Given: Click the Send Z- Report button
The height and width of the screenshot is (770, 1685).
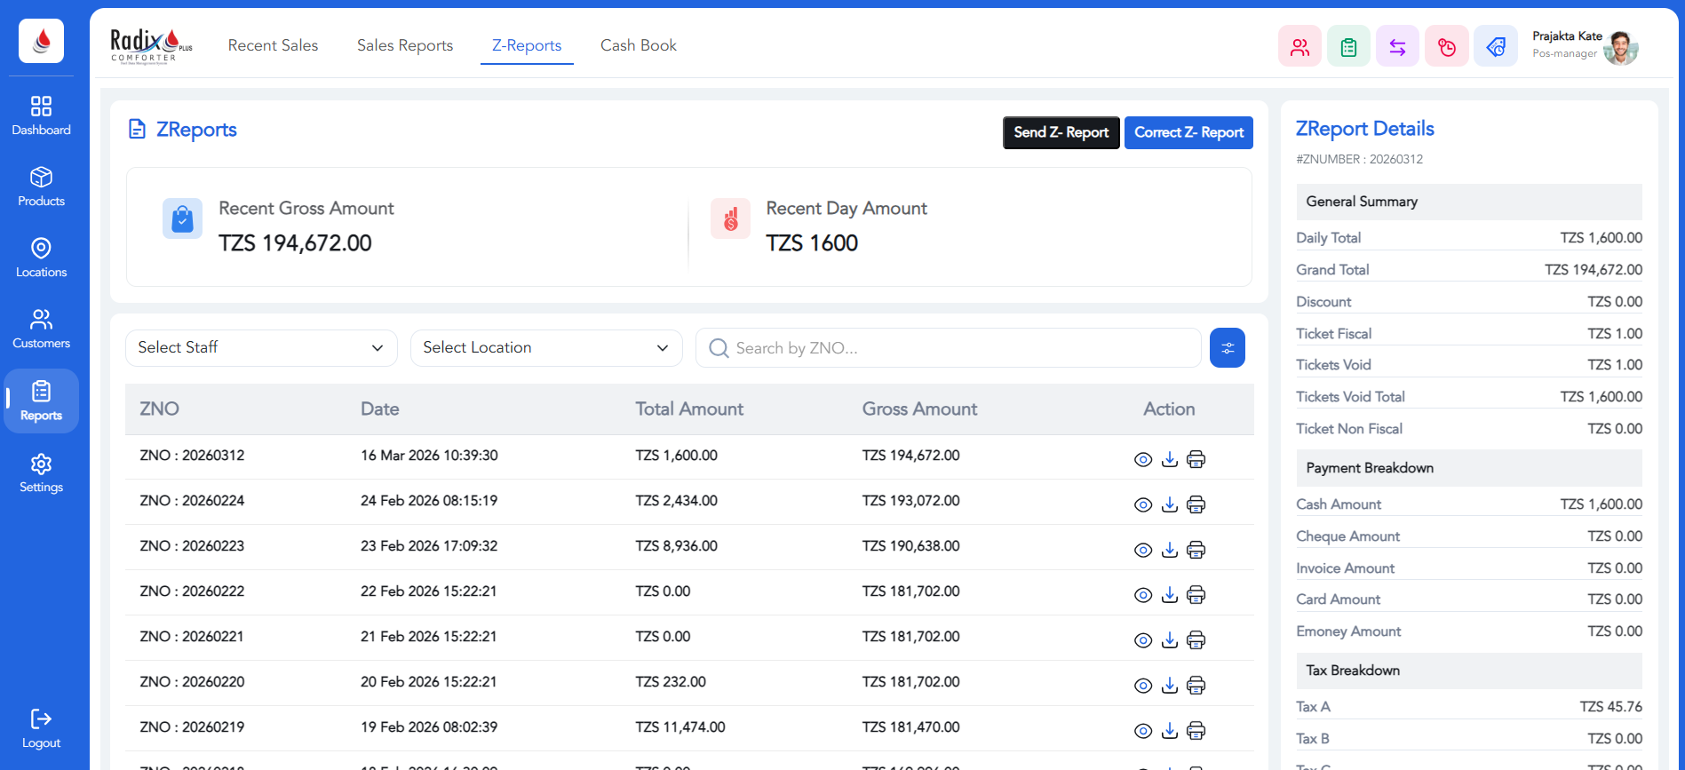Looking at the screenshot, I should click(x=1061, y=132).
